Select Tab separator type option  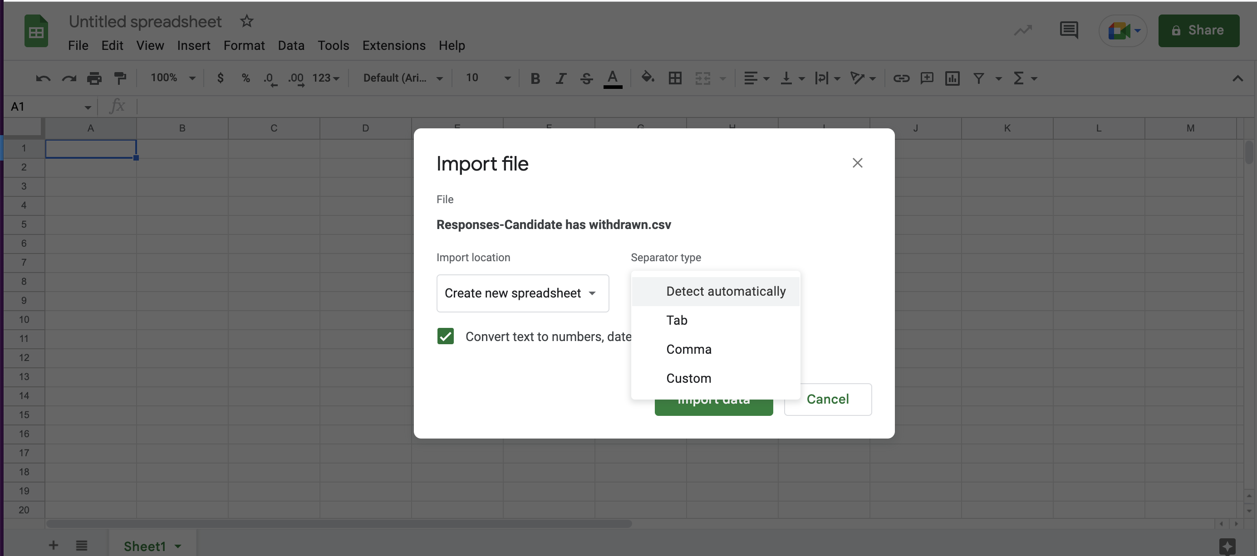[676, 320]
